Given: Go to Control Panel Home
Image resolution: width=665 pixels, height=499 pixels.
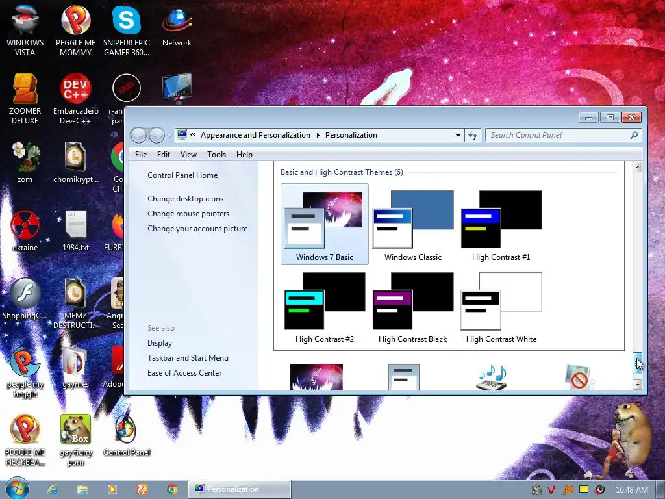Looking at the screenshot, I should tap(182, 175).
